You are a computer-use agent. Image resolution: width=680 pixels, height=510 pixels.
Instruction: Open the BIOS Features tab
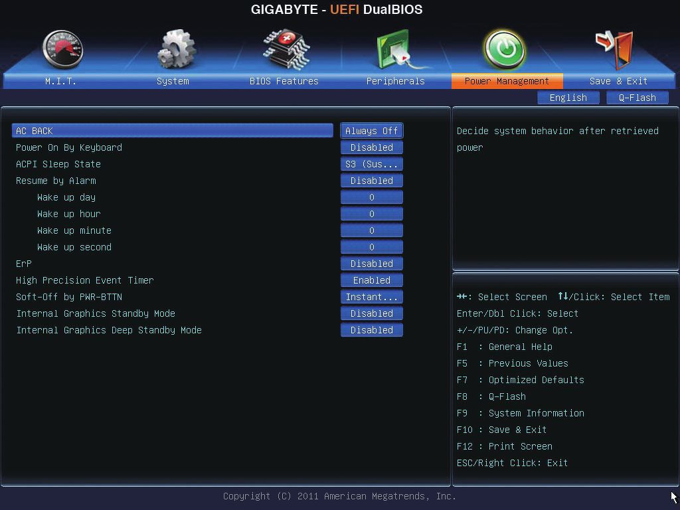click(284, 81)
